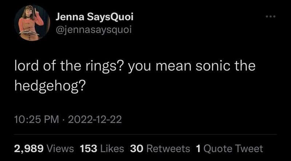Click the 1 quote count number
Image resolution: width=291 pixels, height=161 pixels.
[198, 149]
